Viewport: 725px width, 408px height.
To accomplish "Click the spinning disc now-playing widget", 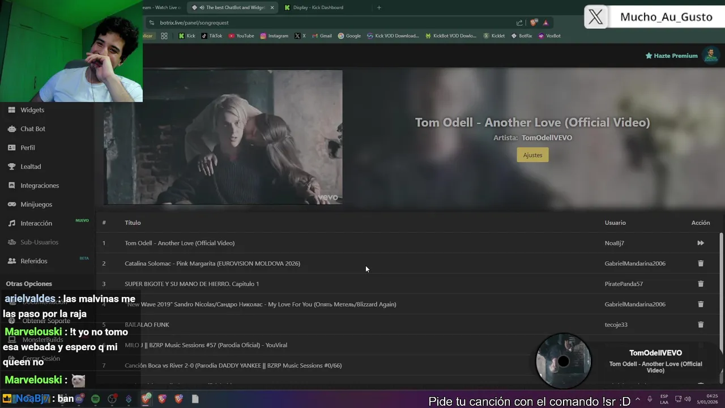I will [x=563, y=361].
